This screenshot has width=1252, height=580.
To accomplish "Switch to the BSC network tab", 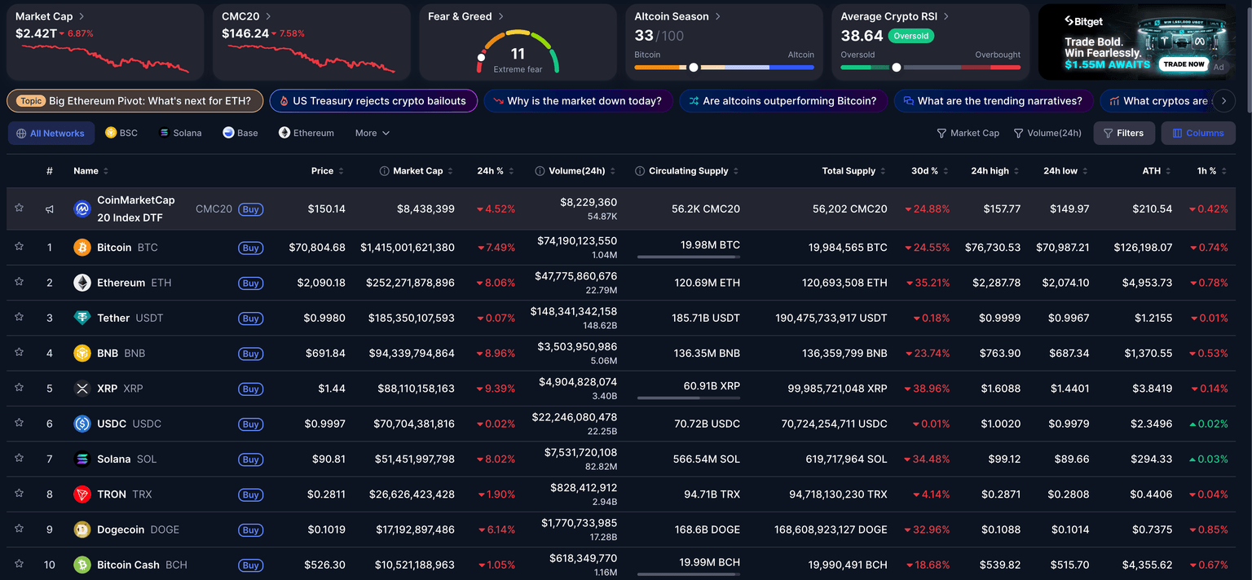I will pos(121,133).
